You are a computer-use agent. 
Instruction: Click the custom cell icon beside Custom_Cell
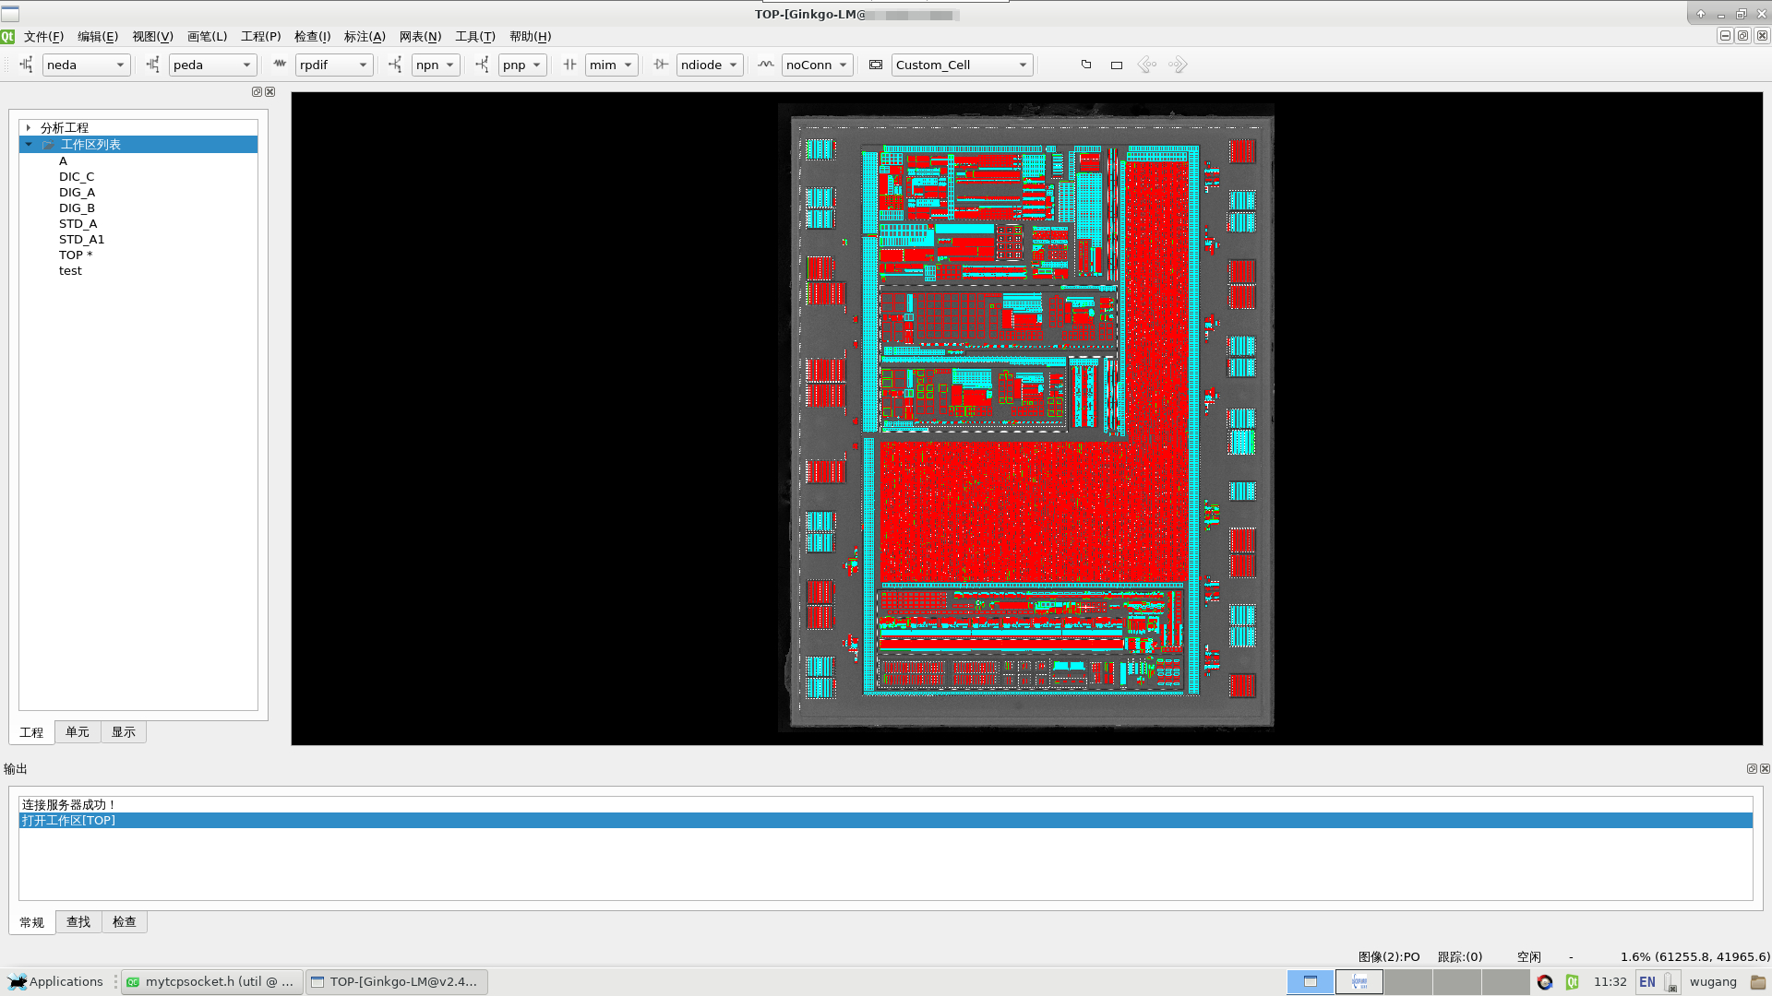coord(876,65)
